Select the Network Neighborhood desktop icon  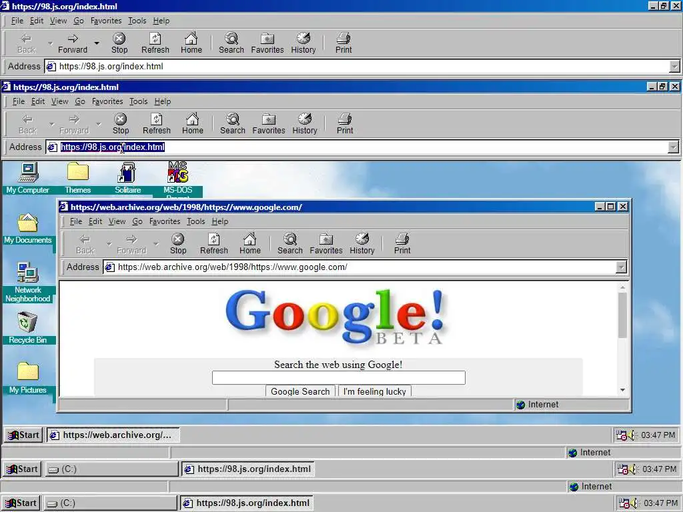(28, 282)
